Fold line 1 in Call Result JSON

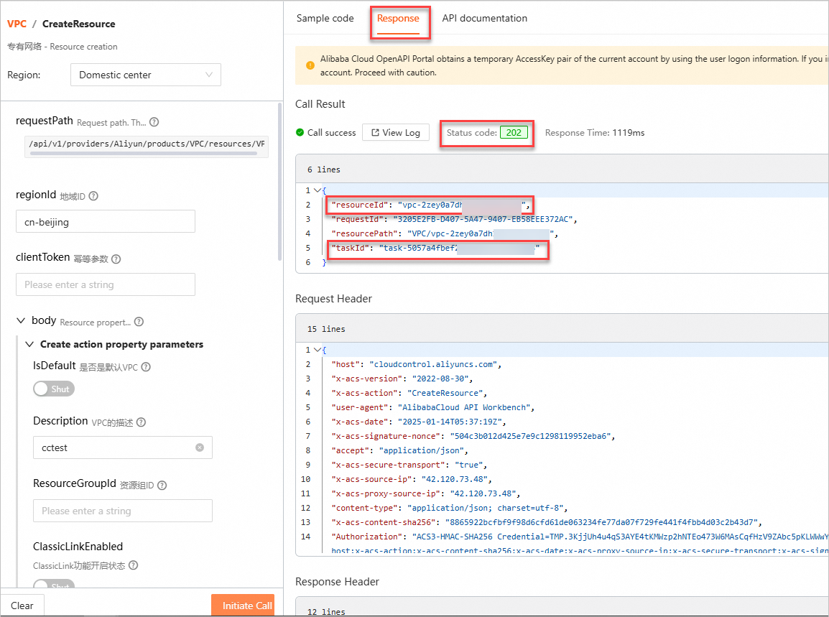318,190
